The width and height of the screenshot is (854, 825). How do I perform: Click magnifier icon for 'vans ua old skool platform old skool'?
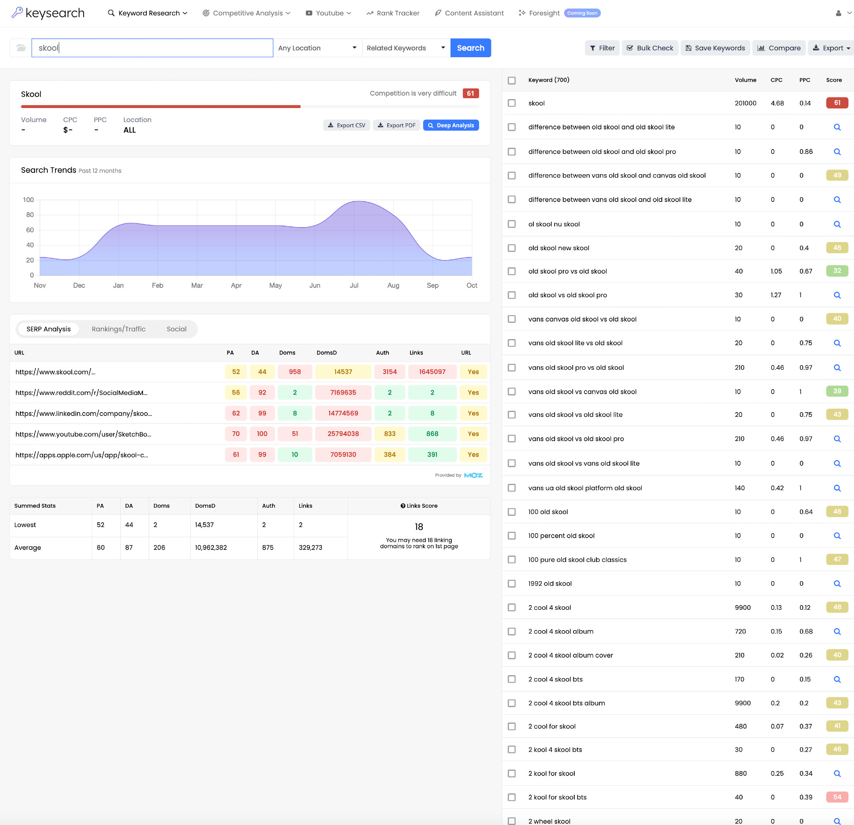point(837,488)
